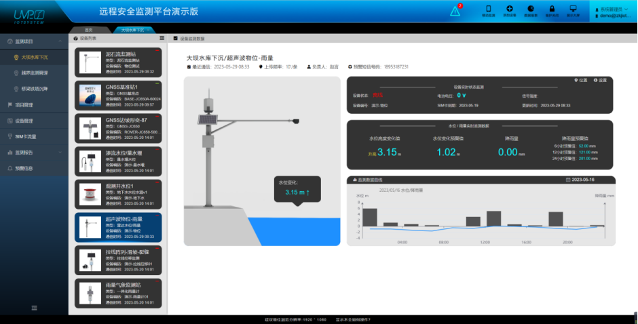Click the 观测井水位1 device thumbnail
The image size is (638, 324).
(89, 195)
